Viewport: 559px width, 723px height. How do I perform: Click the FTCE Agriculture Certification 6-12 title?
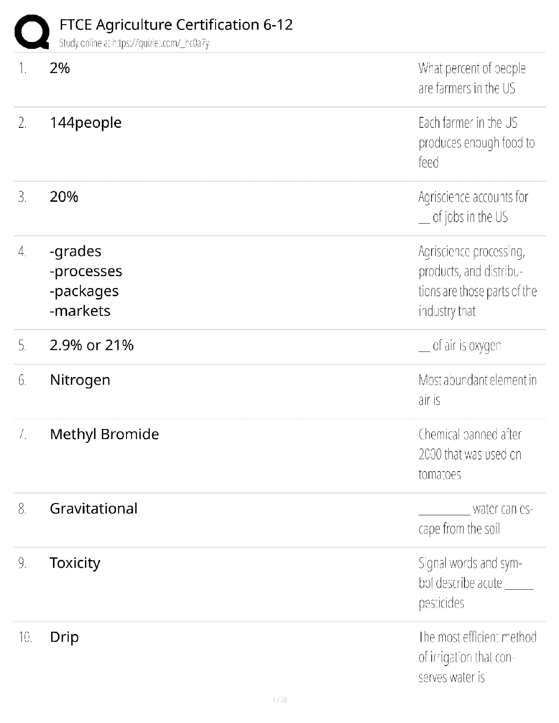coord(176,25)
